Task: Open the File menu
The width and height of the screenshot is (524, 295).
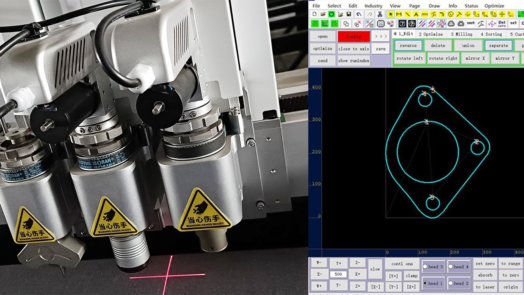Action: point(316,6)
